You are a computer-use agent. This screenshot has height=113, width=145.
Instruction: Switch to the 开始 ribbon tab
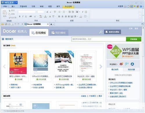(5, 6)
